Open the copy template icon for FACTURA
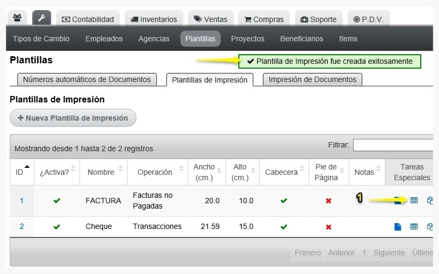Viewport: 439px width, 274px height. pos(430,200)
